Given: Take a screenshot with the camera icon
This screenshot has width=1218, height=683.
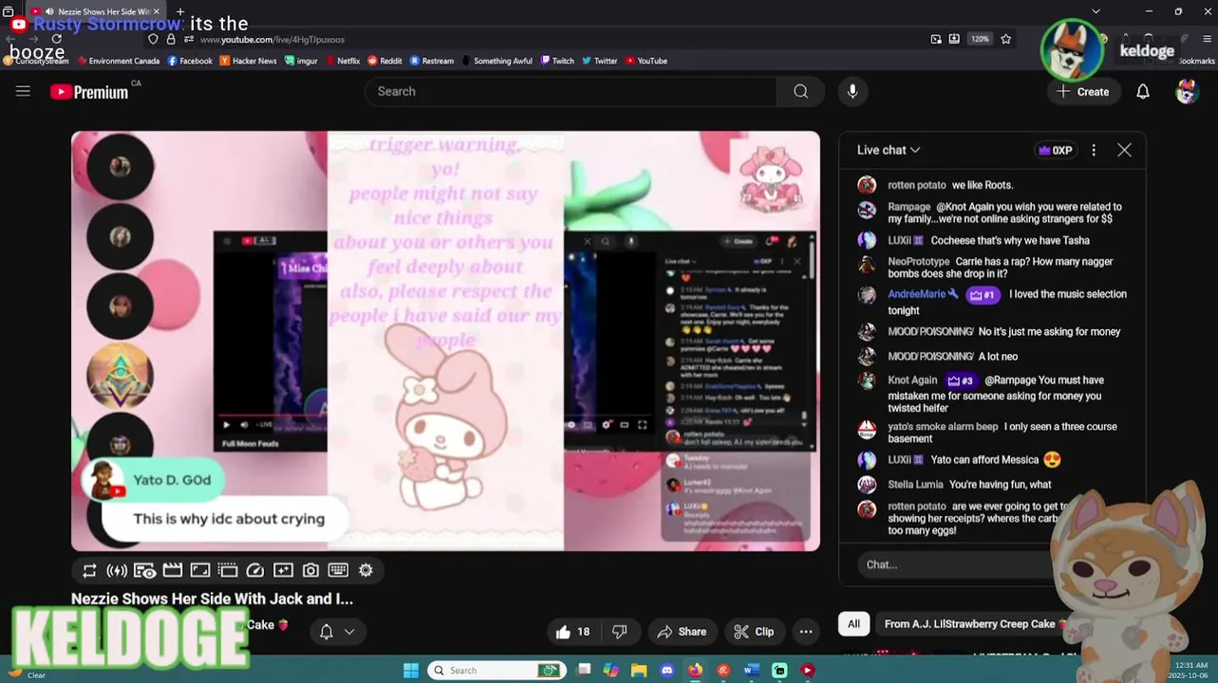Looking at the screenshot, I should point(310,570).
